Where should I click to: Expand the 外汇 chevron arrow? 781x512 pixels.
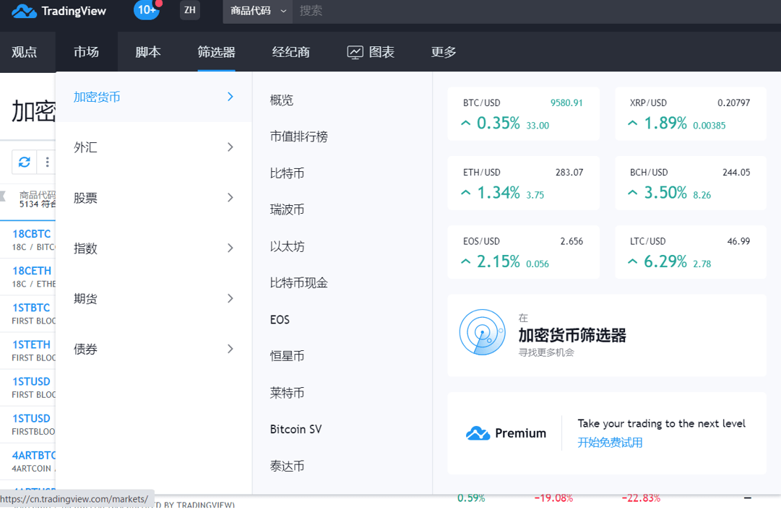tap(230, 147)
